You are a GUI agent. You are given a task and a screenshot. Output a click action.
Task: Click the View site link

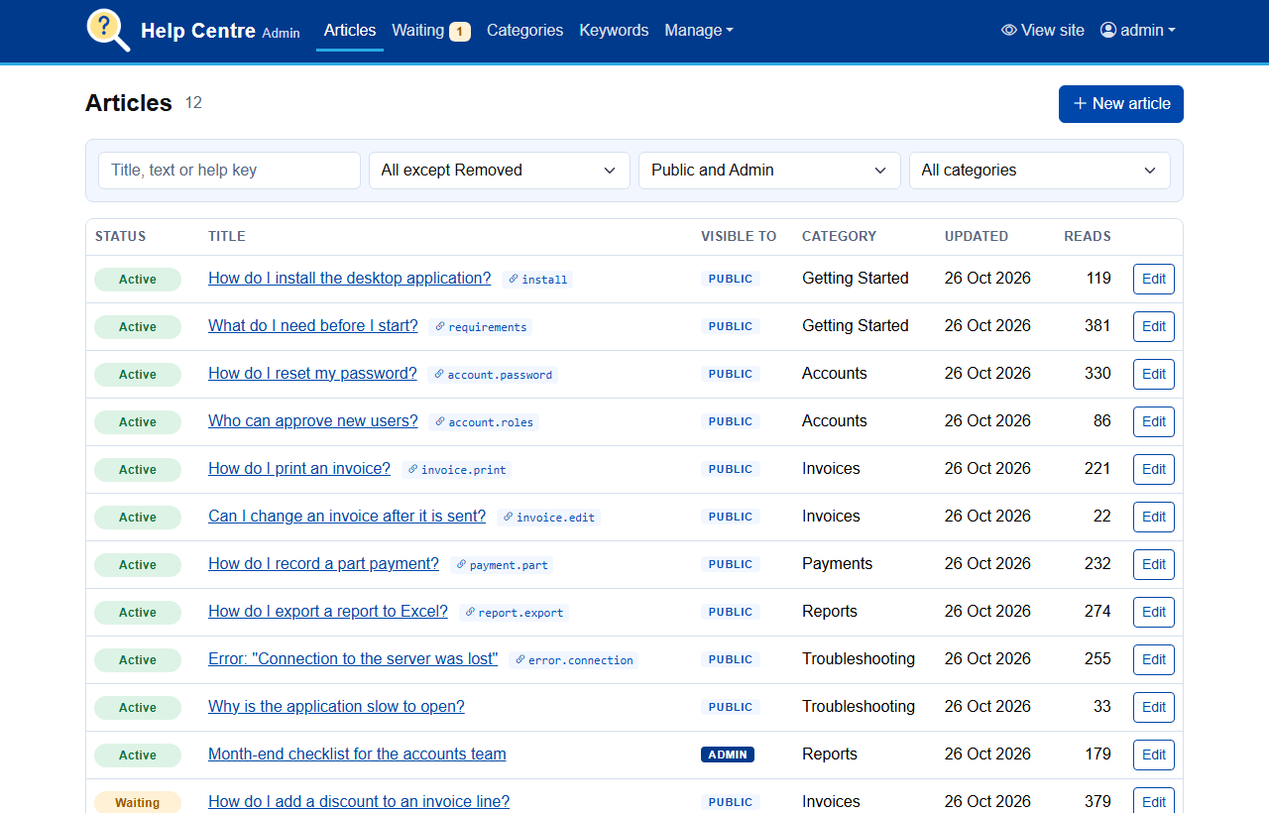coord(1043,31)
